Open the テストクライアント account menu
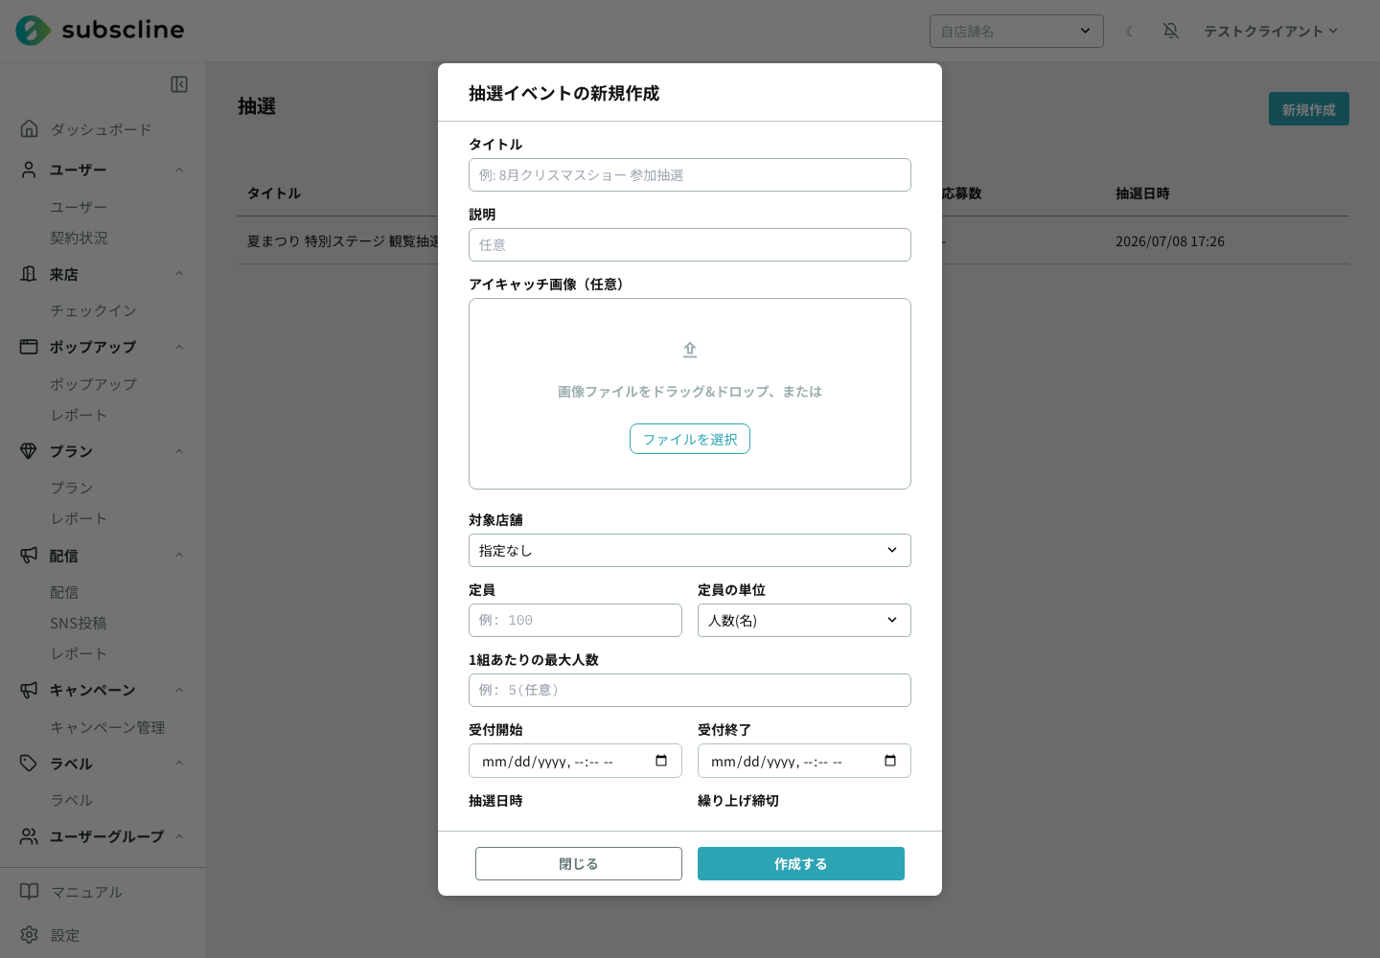The height and width of the screenshot is (958, 1380). [1271, 31]
